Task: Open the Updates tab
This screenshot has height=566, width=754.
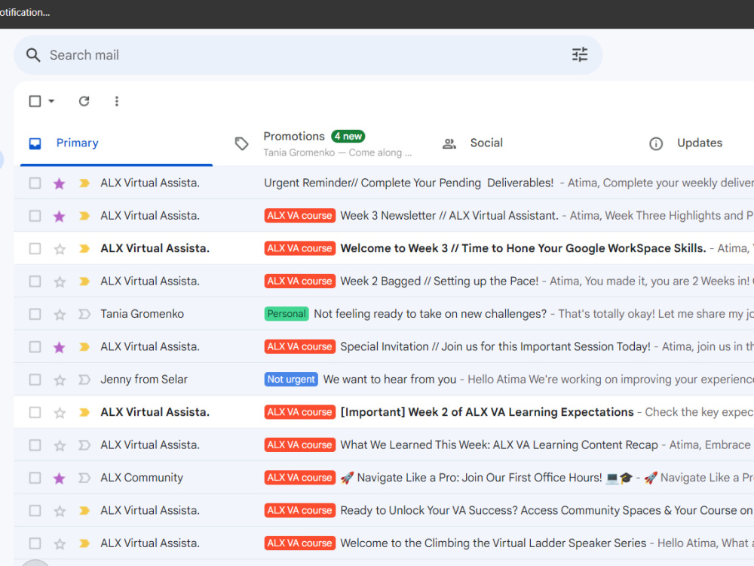Action: (x=700, y=143)
